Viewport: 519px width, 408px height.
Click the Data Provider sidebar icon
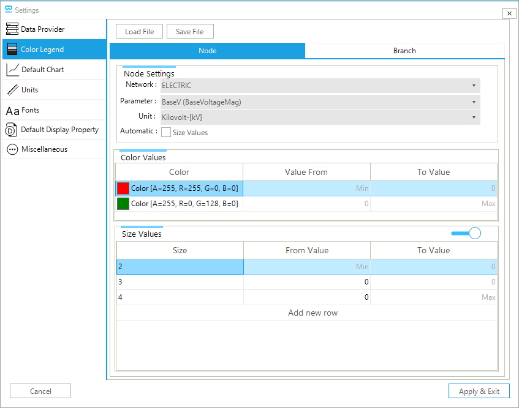12,29
